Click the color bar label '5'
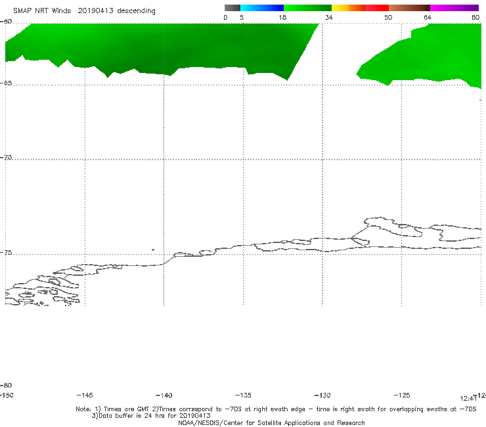 point(242,18)
